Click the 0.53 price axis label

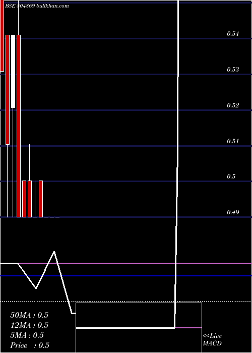[233, 70]
